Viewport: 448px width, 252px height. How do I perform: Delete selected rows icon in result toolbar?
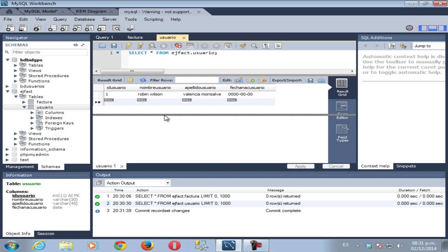[x=262, y=80]
